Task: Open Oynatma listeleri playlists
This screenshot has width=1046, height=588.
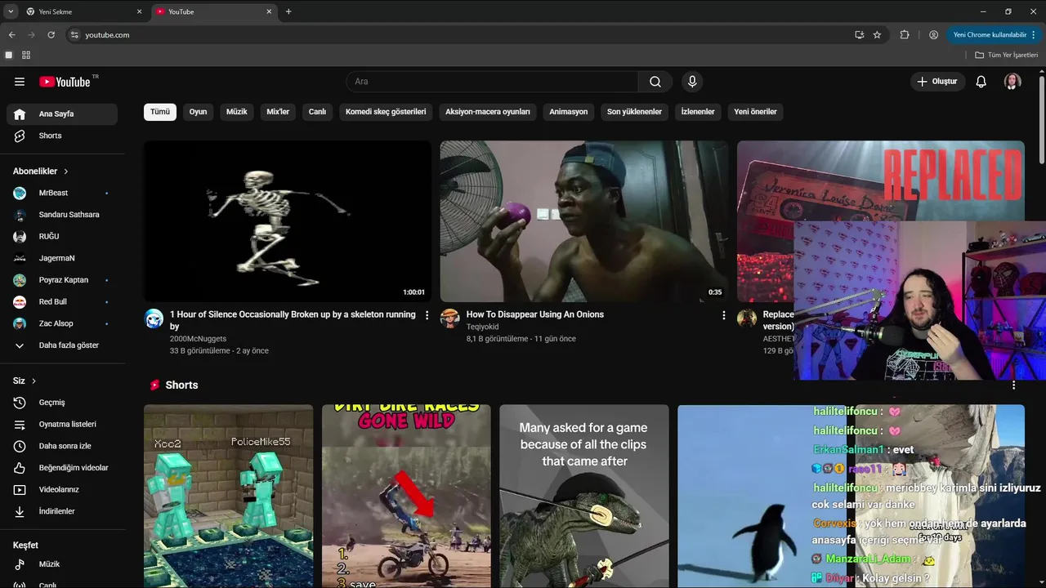Action: pyautogui.click(x=62, y=425)
